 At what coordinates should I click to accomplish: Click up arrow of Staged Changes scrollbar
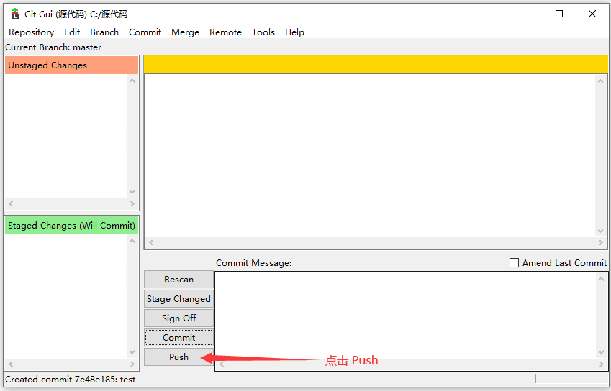pos(132,241)
